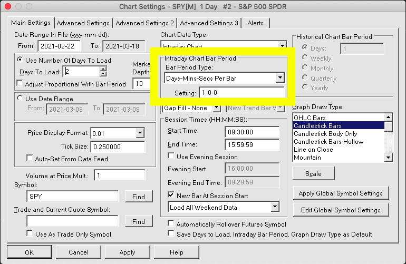Select Candlestick Bars Hollow draw type
This screenshot has width=406, height=264.
click(x=339, y=142)
